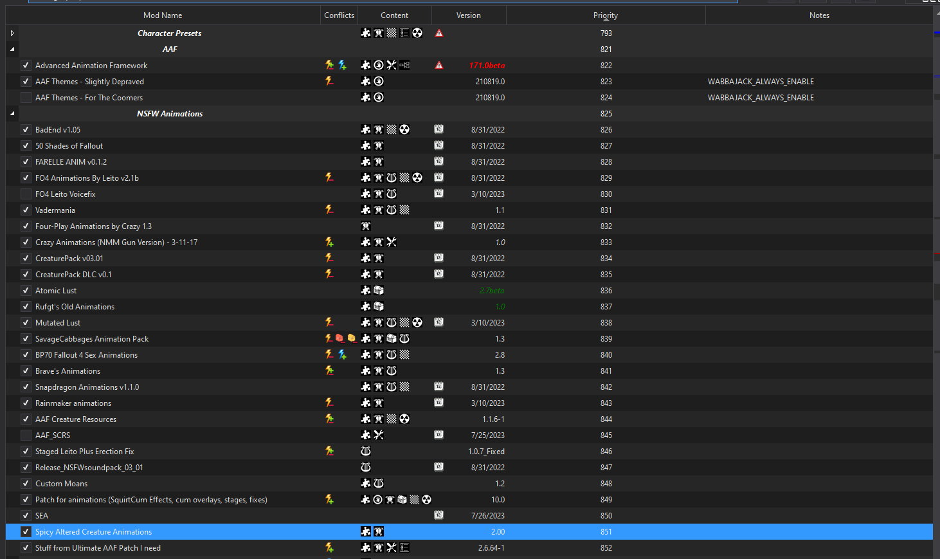Click the conflict icon for FO4 Animations By Leito v2.1b
The height and width of the screenshot is (559, 940).
[329, 178]
